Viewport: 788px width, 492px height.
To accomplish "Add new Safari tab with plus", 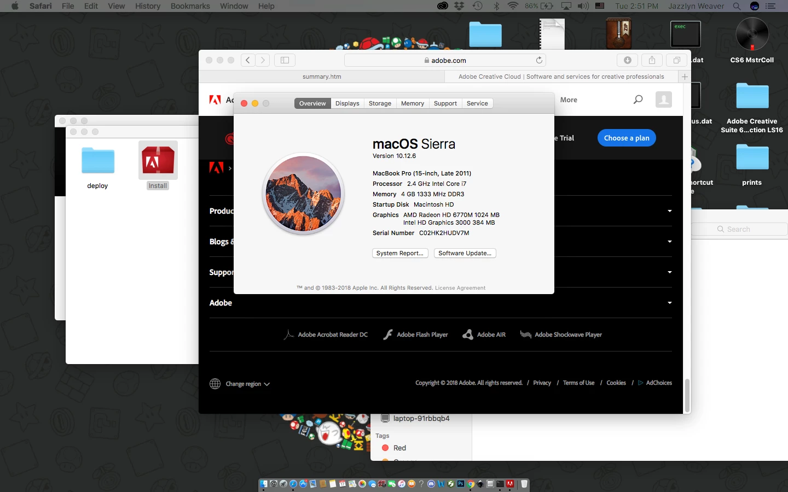I will (x=685, y=77).
